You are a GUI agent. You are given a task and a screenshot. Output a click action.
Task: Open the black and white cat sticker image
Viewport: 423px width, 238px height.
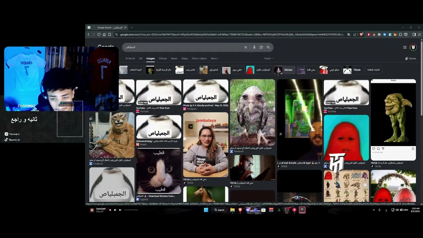tap(159, 171)
